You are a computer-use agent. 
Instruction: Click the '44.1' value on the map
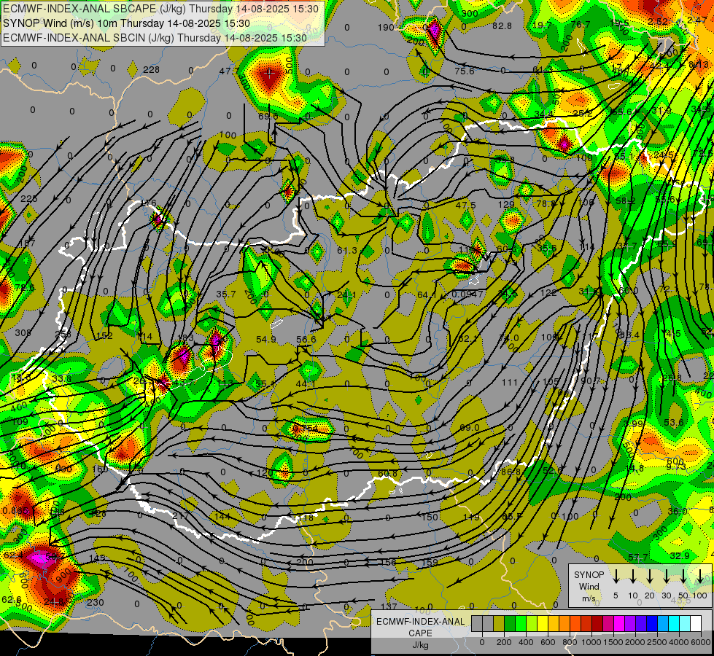pyautogui.click(x=306, y=384)
